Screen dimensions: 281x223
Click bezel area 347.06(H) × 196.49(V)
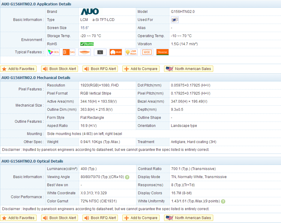pos(189,101)
